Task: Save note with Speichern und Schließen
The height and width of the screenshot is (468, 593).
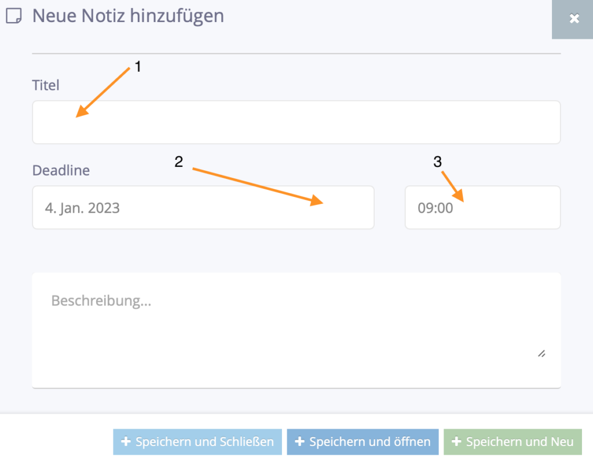Action: (x=197, y=441)
